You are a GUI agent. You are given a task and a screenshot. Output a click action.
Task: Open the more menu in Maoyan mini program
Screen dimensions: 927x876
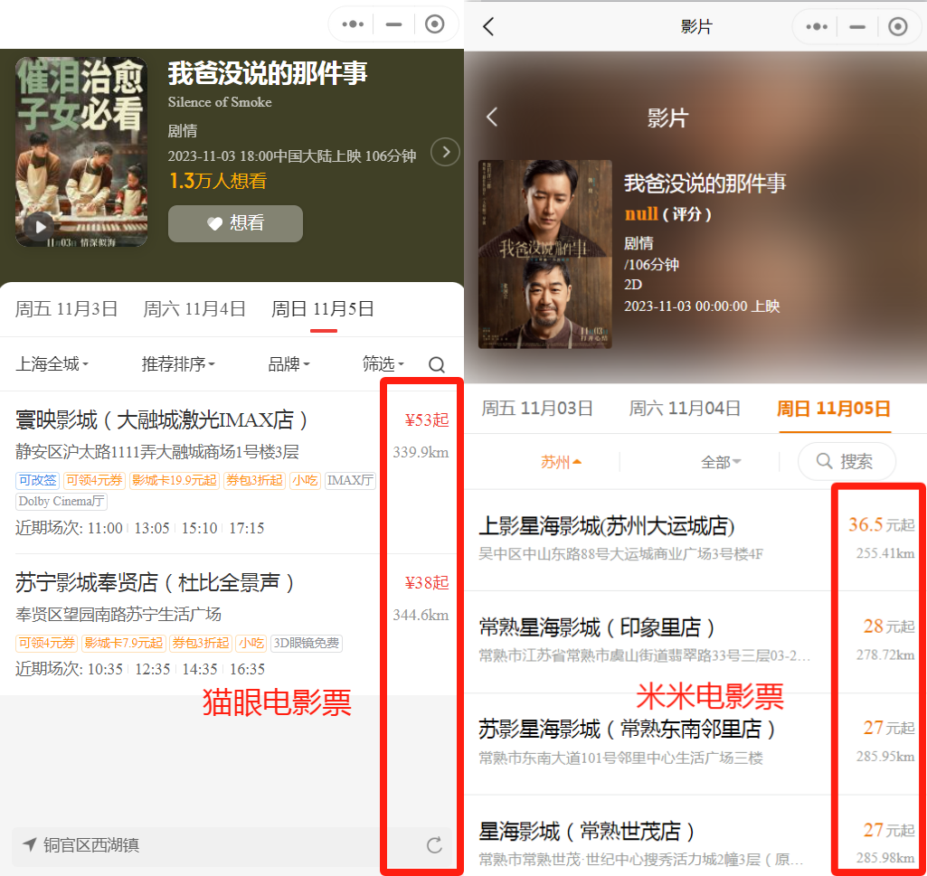[x=353, y=24]
